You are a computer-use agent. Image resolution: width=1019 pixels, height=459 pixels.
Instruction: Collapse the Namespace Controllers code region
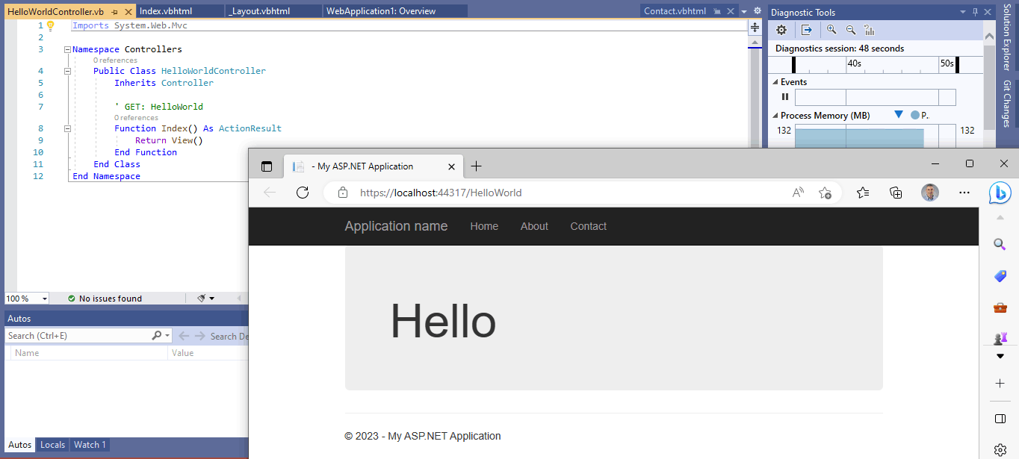tap(67, 49)
